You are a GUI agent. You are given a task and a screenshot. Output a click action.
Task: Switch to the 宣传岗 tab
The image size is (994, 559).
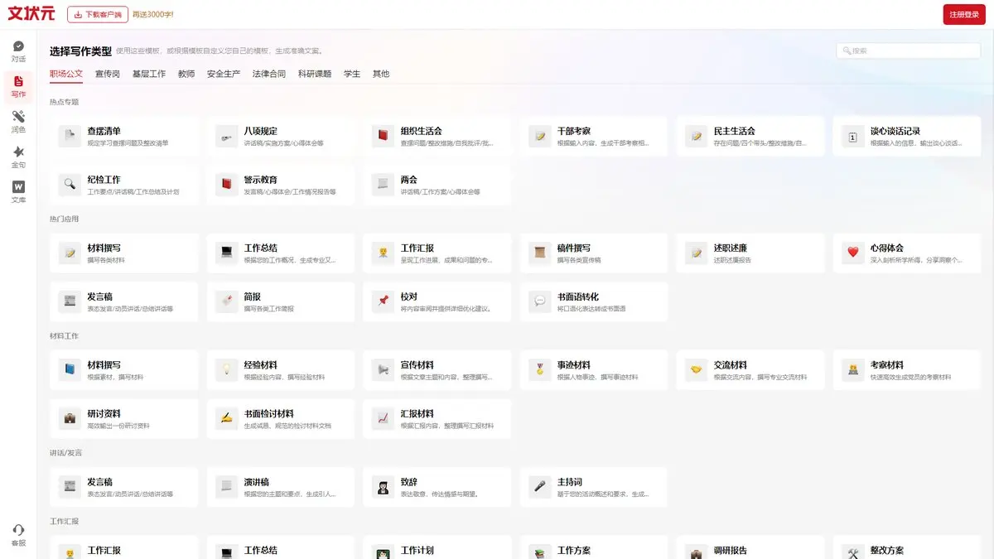pos(108,74)
